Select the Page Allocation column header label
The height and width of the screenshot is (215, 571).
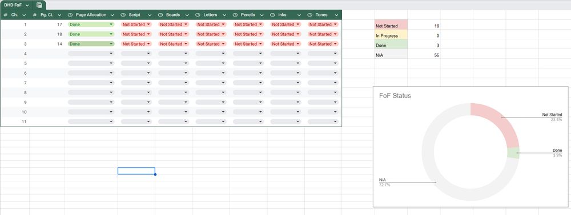click(x=91, y=15)
